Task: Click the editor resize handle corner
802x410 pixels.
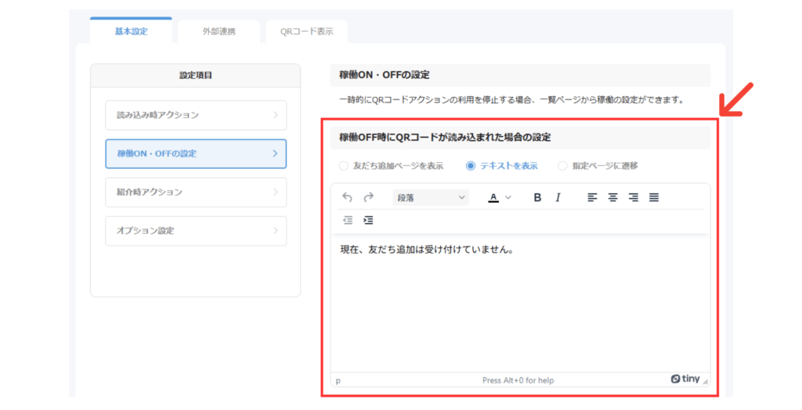Action: click(706, 381)
